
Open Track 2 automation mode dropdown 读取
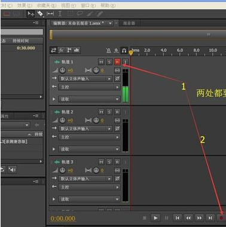pyautogui.click(x=89, y=149)
